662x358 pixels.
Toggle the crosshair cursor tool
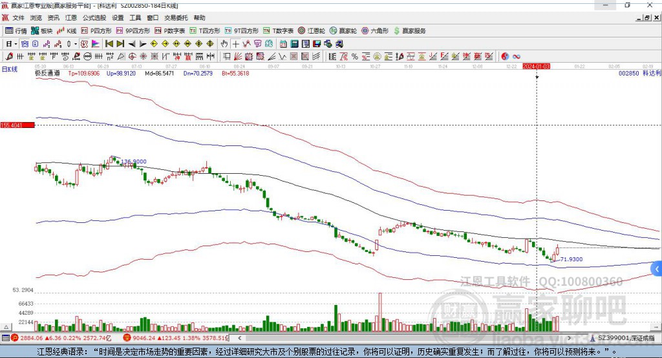235,44
